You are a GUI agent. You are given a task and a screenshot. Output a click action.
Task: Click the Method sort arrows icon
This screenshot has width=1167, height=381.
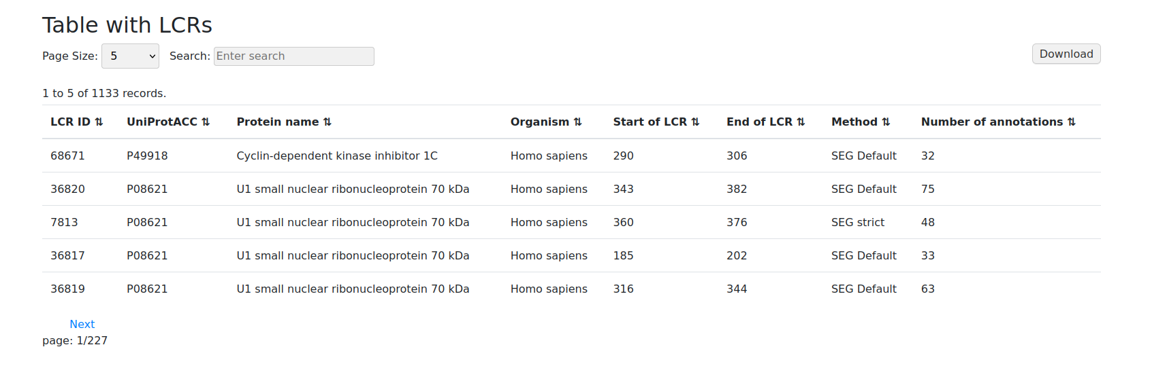[x=886, y=122]
